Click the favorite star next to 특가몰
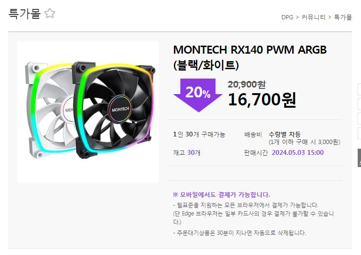 click(50, 13)
